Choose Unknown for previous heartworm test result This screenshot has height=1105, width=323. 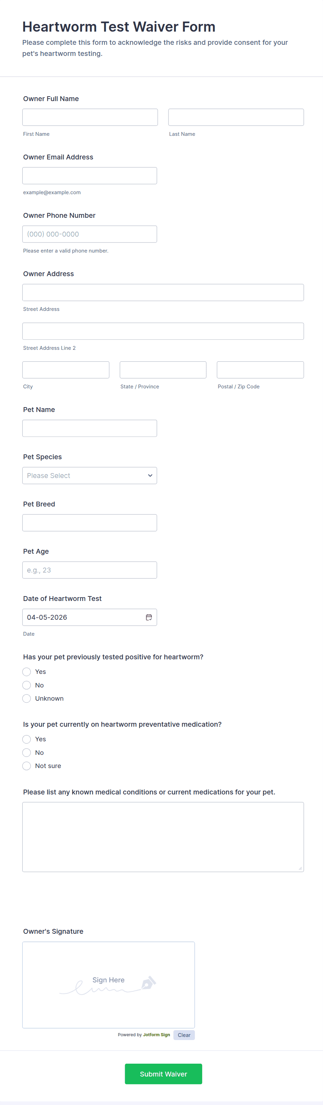pyautogui.click(x=26, y=698)
